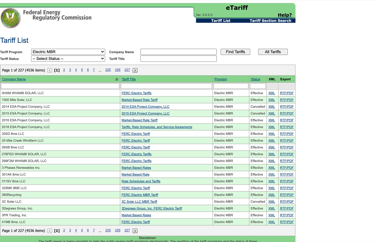Open XML for 20SD 8me LLC
The height and width of the screenshot is (242, 379).
pyautogui.click(x=272, y=134)
